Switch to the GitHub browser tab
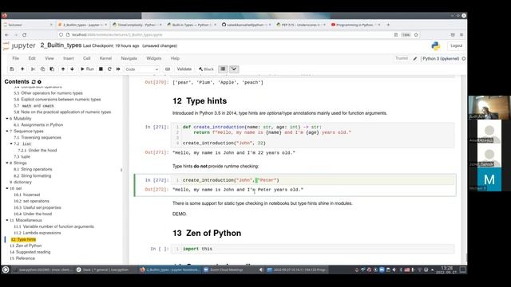This screenshot has height=287, width=511. [x=246, y=25]
